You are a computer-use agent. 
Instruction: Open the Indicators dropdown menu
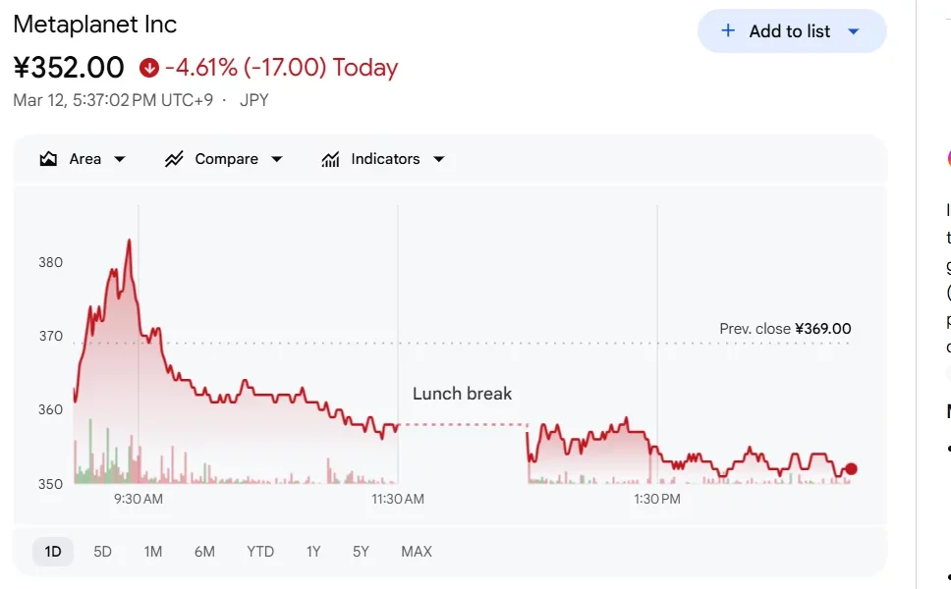(x=438, y=158)
